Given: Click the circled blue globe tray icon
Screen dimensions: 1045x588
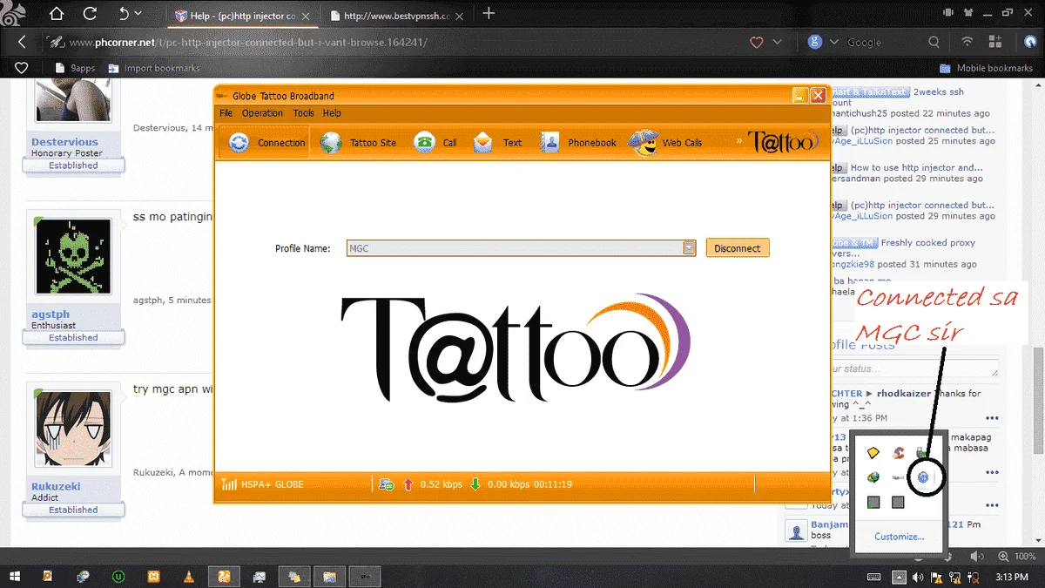Looking at the screenshot, I should click(922, 476).
